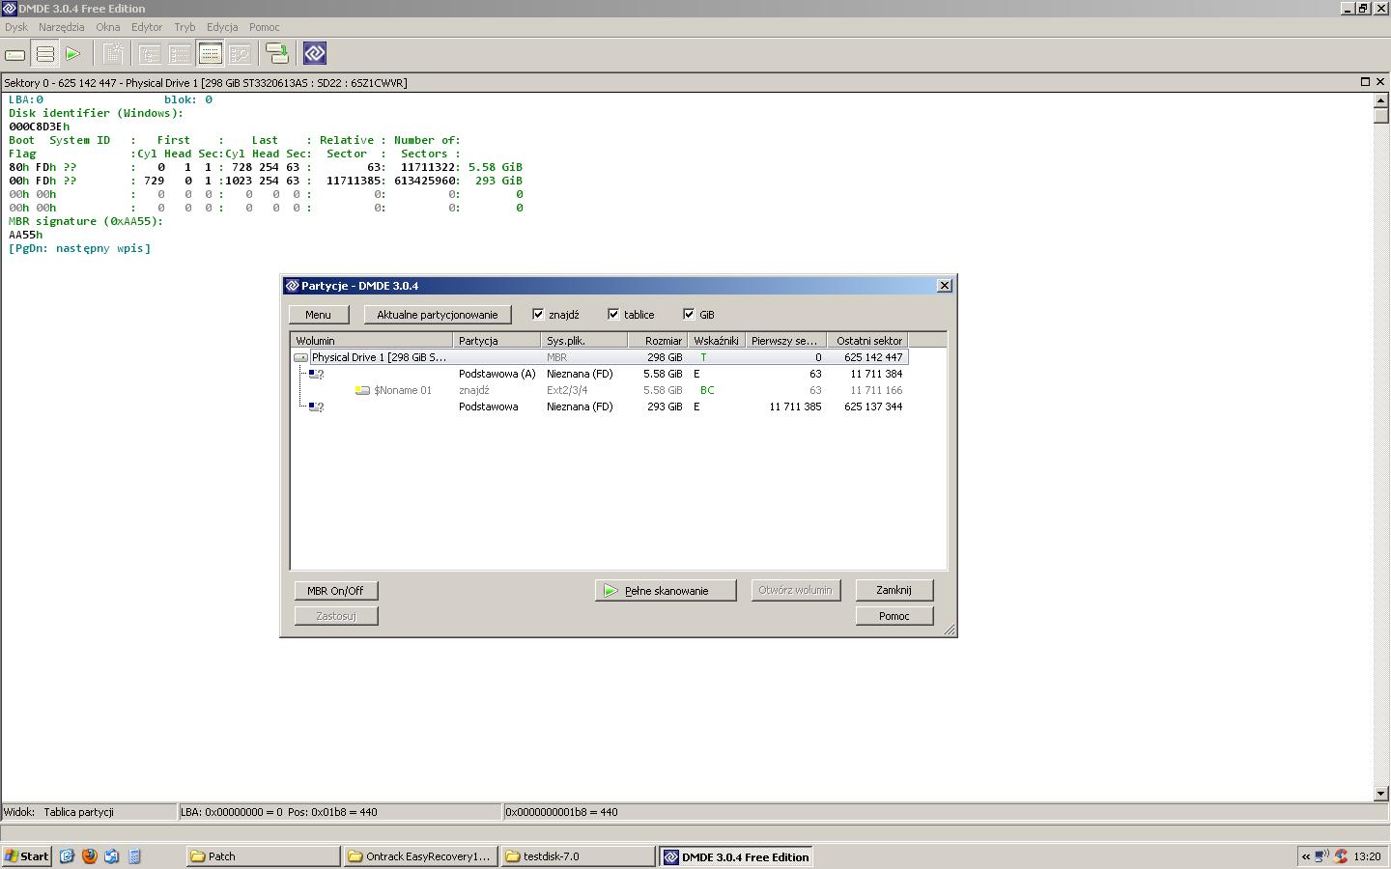
Task: Open the calculator quick launch icon
Action: (x=134, y=856)
